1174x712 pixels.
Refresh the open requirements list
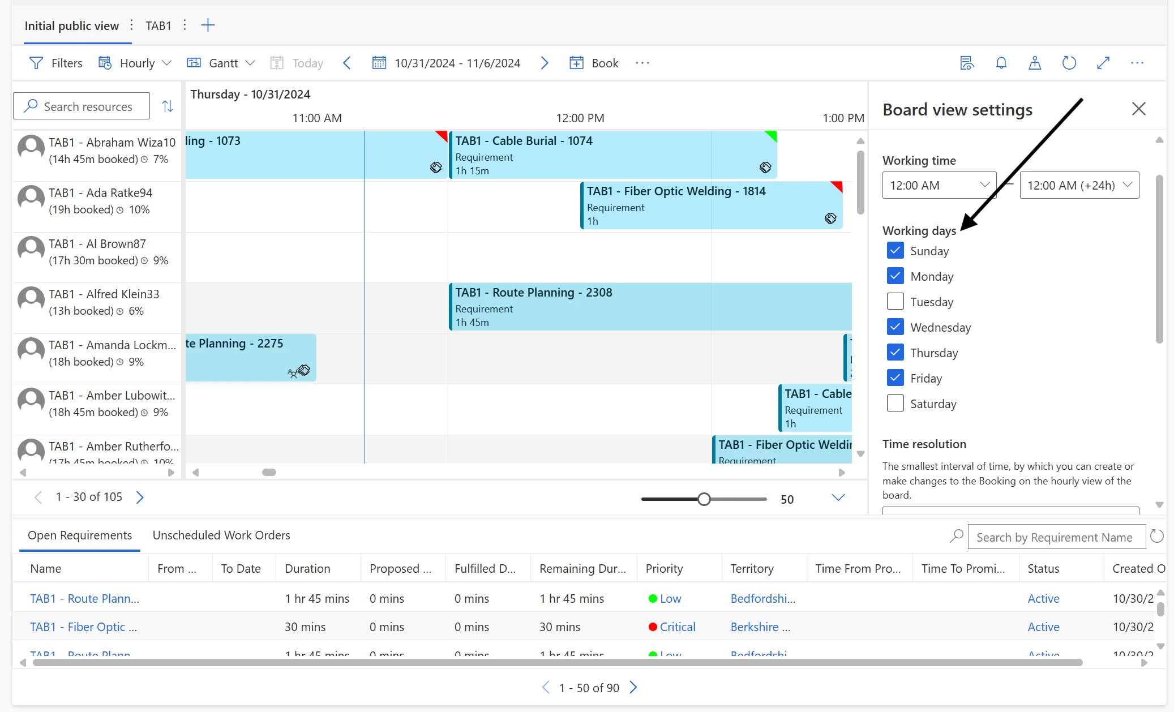point(1157,536)
